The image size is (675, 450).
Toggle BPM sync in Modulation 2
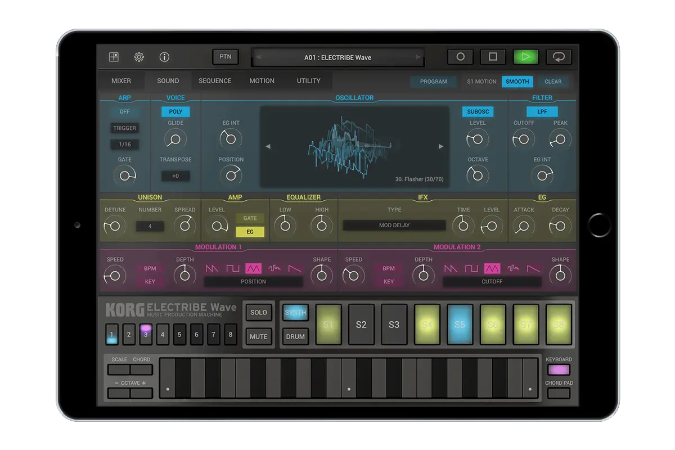click(x=389, y=268)
